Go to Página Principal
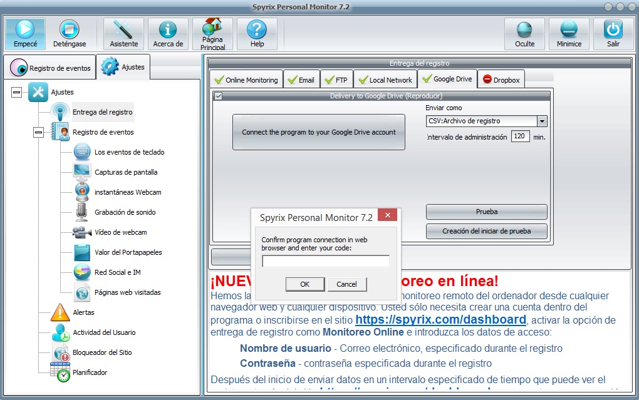Viewport: 639px width, 400px height. click(x=212, y=34)
